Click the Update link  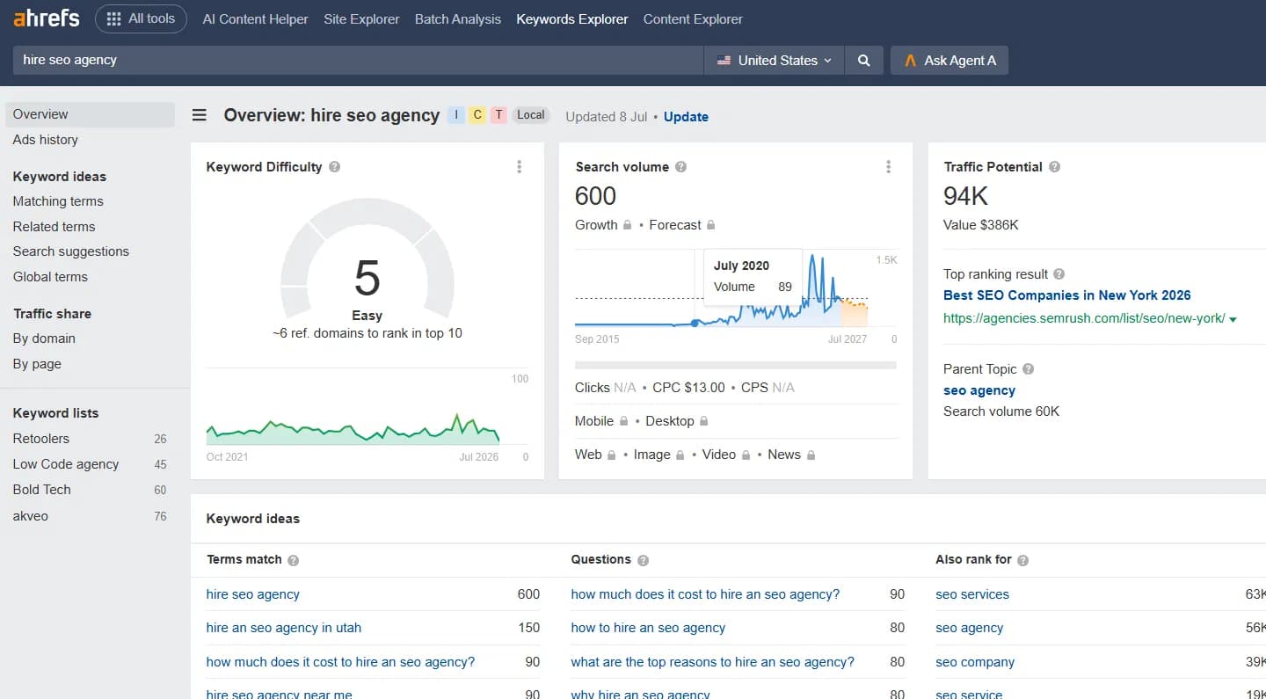(x=686, y=117)
